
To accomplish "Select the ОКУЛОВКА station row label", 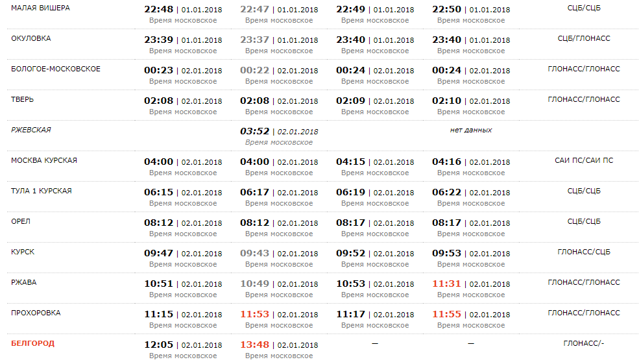I will coord(30,38).
